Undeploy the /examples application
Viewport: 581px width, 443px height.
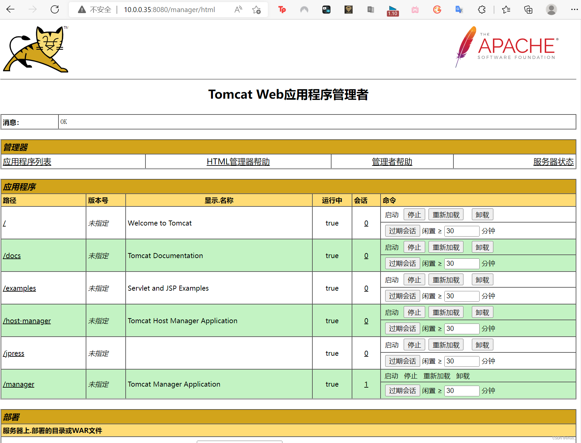click(482, 280)
